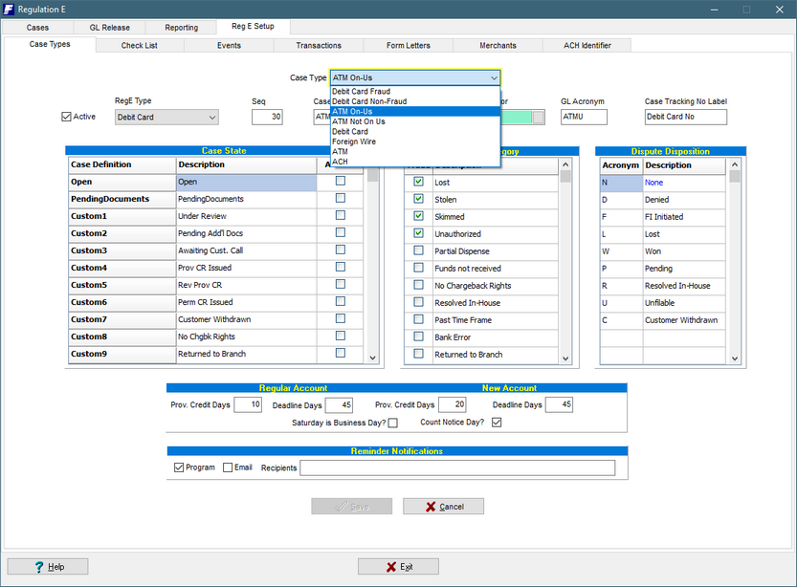Click Regular Account Prov. Credit Days field

(248, 404)
